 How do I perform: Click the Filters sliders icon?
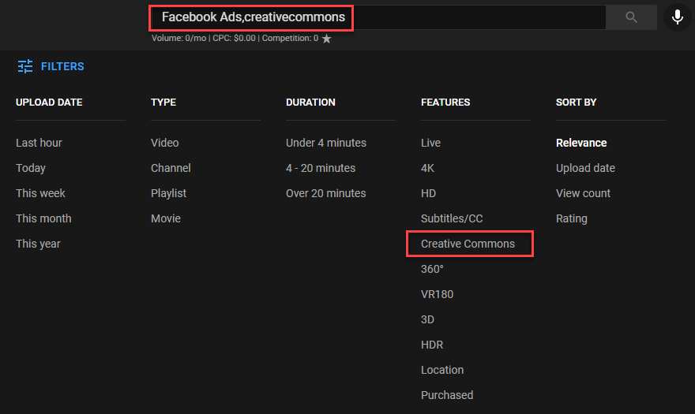click(25, 66)
